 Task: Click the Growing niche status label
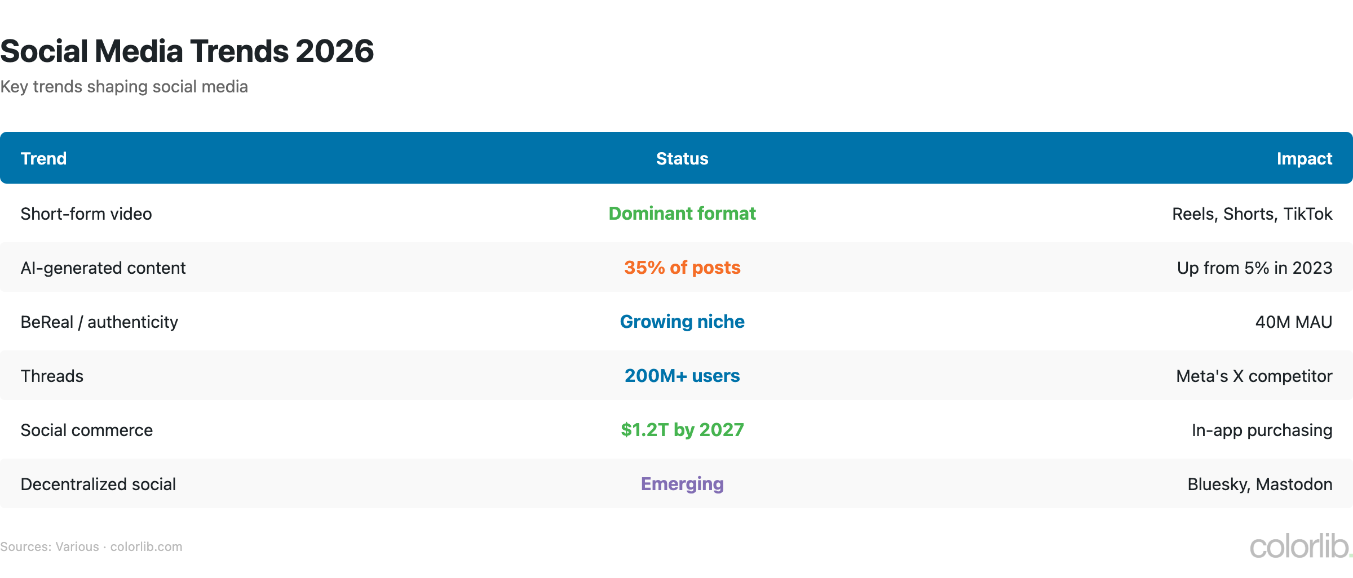tap(682, 322)
